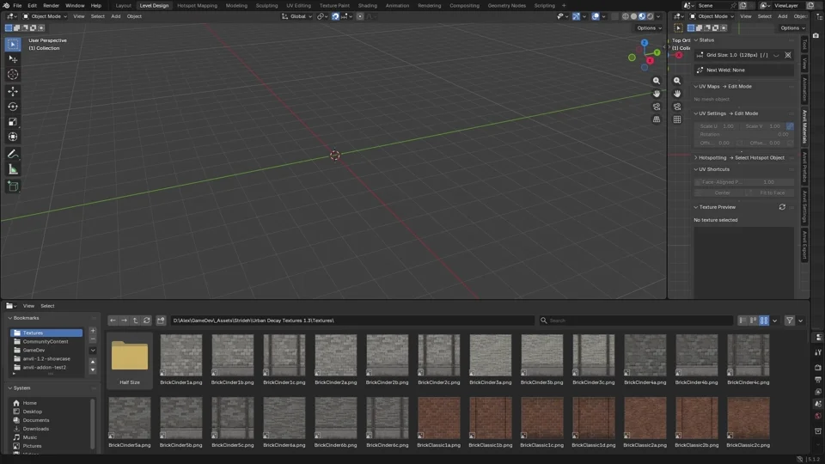
Task: Switch to wireframe viewport shading
Action: [x=626, y=16]
